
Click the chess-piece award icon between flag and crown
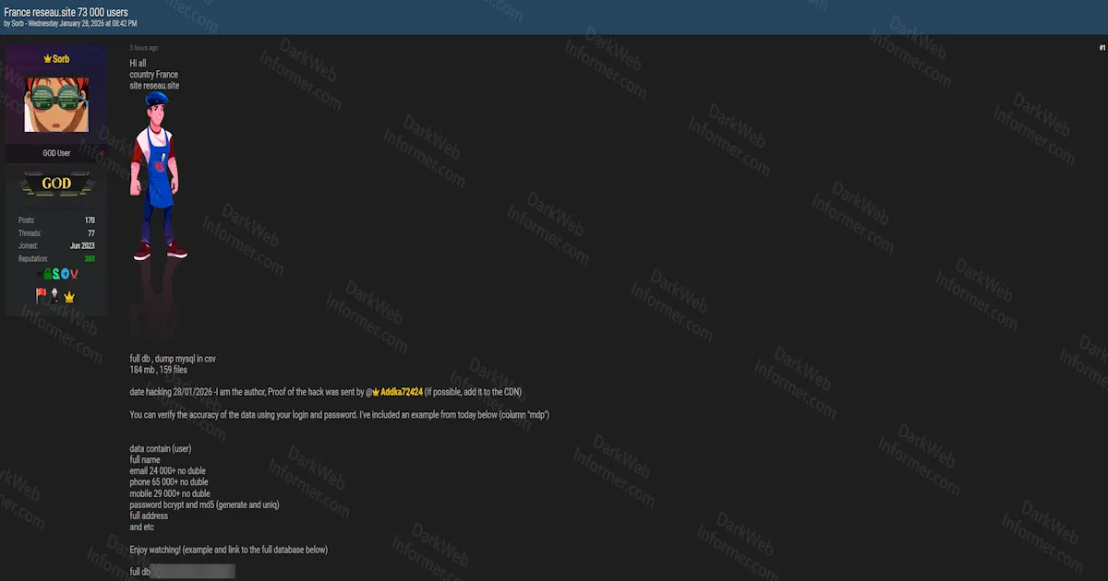click(x=54, y=295)
